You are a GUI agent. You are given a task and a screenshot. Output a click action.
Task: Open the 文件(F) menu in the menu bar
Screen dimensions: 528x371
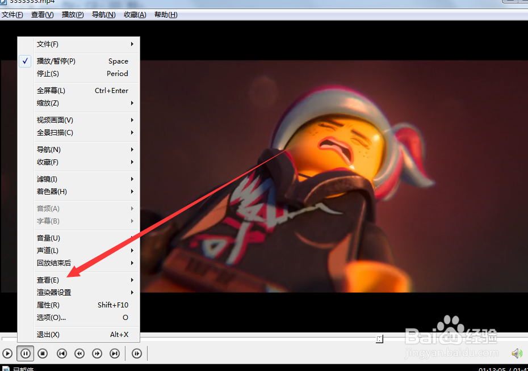click(12, 15)
